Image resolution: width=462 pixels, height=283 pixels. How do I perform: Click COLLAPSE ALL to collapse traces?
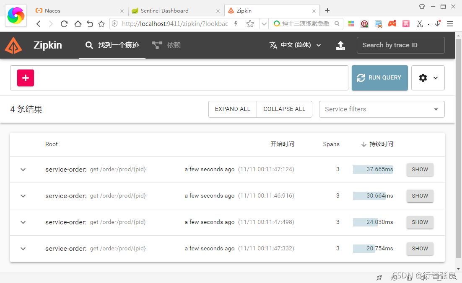pos(284,109)
